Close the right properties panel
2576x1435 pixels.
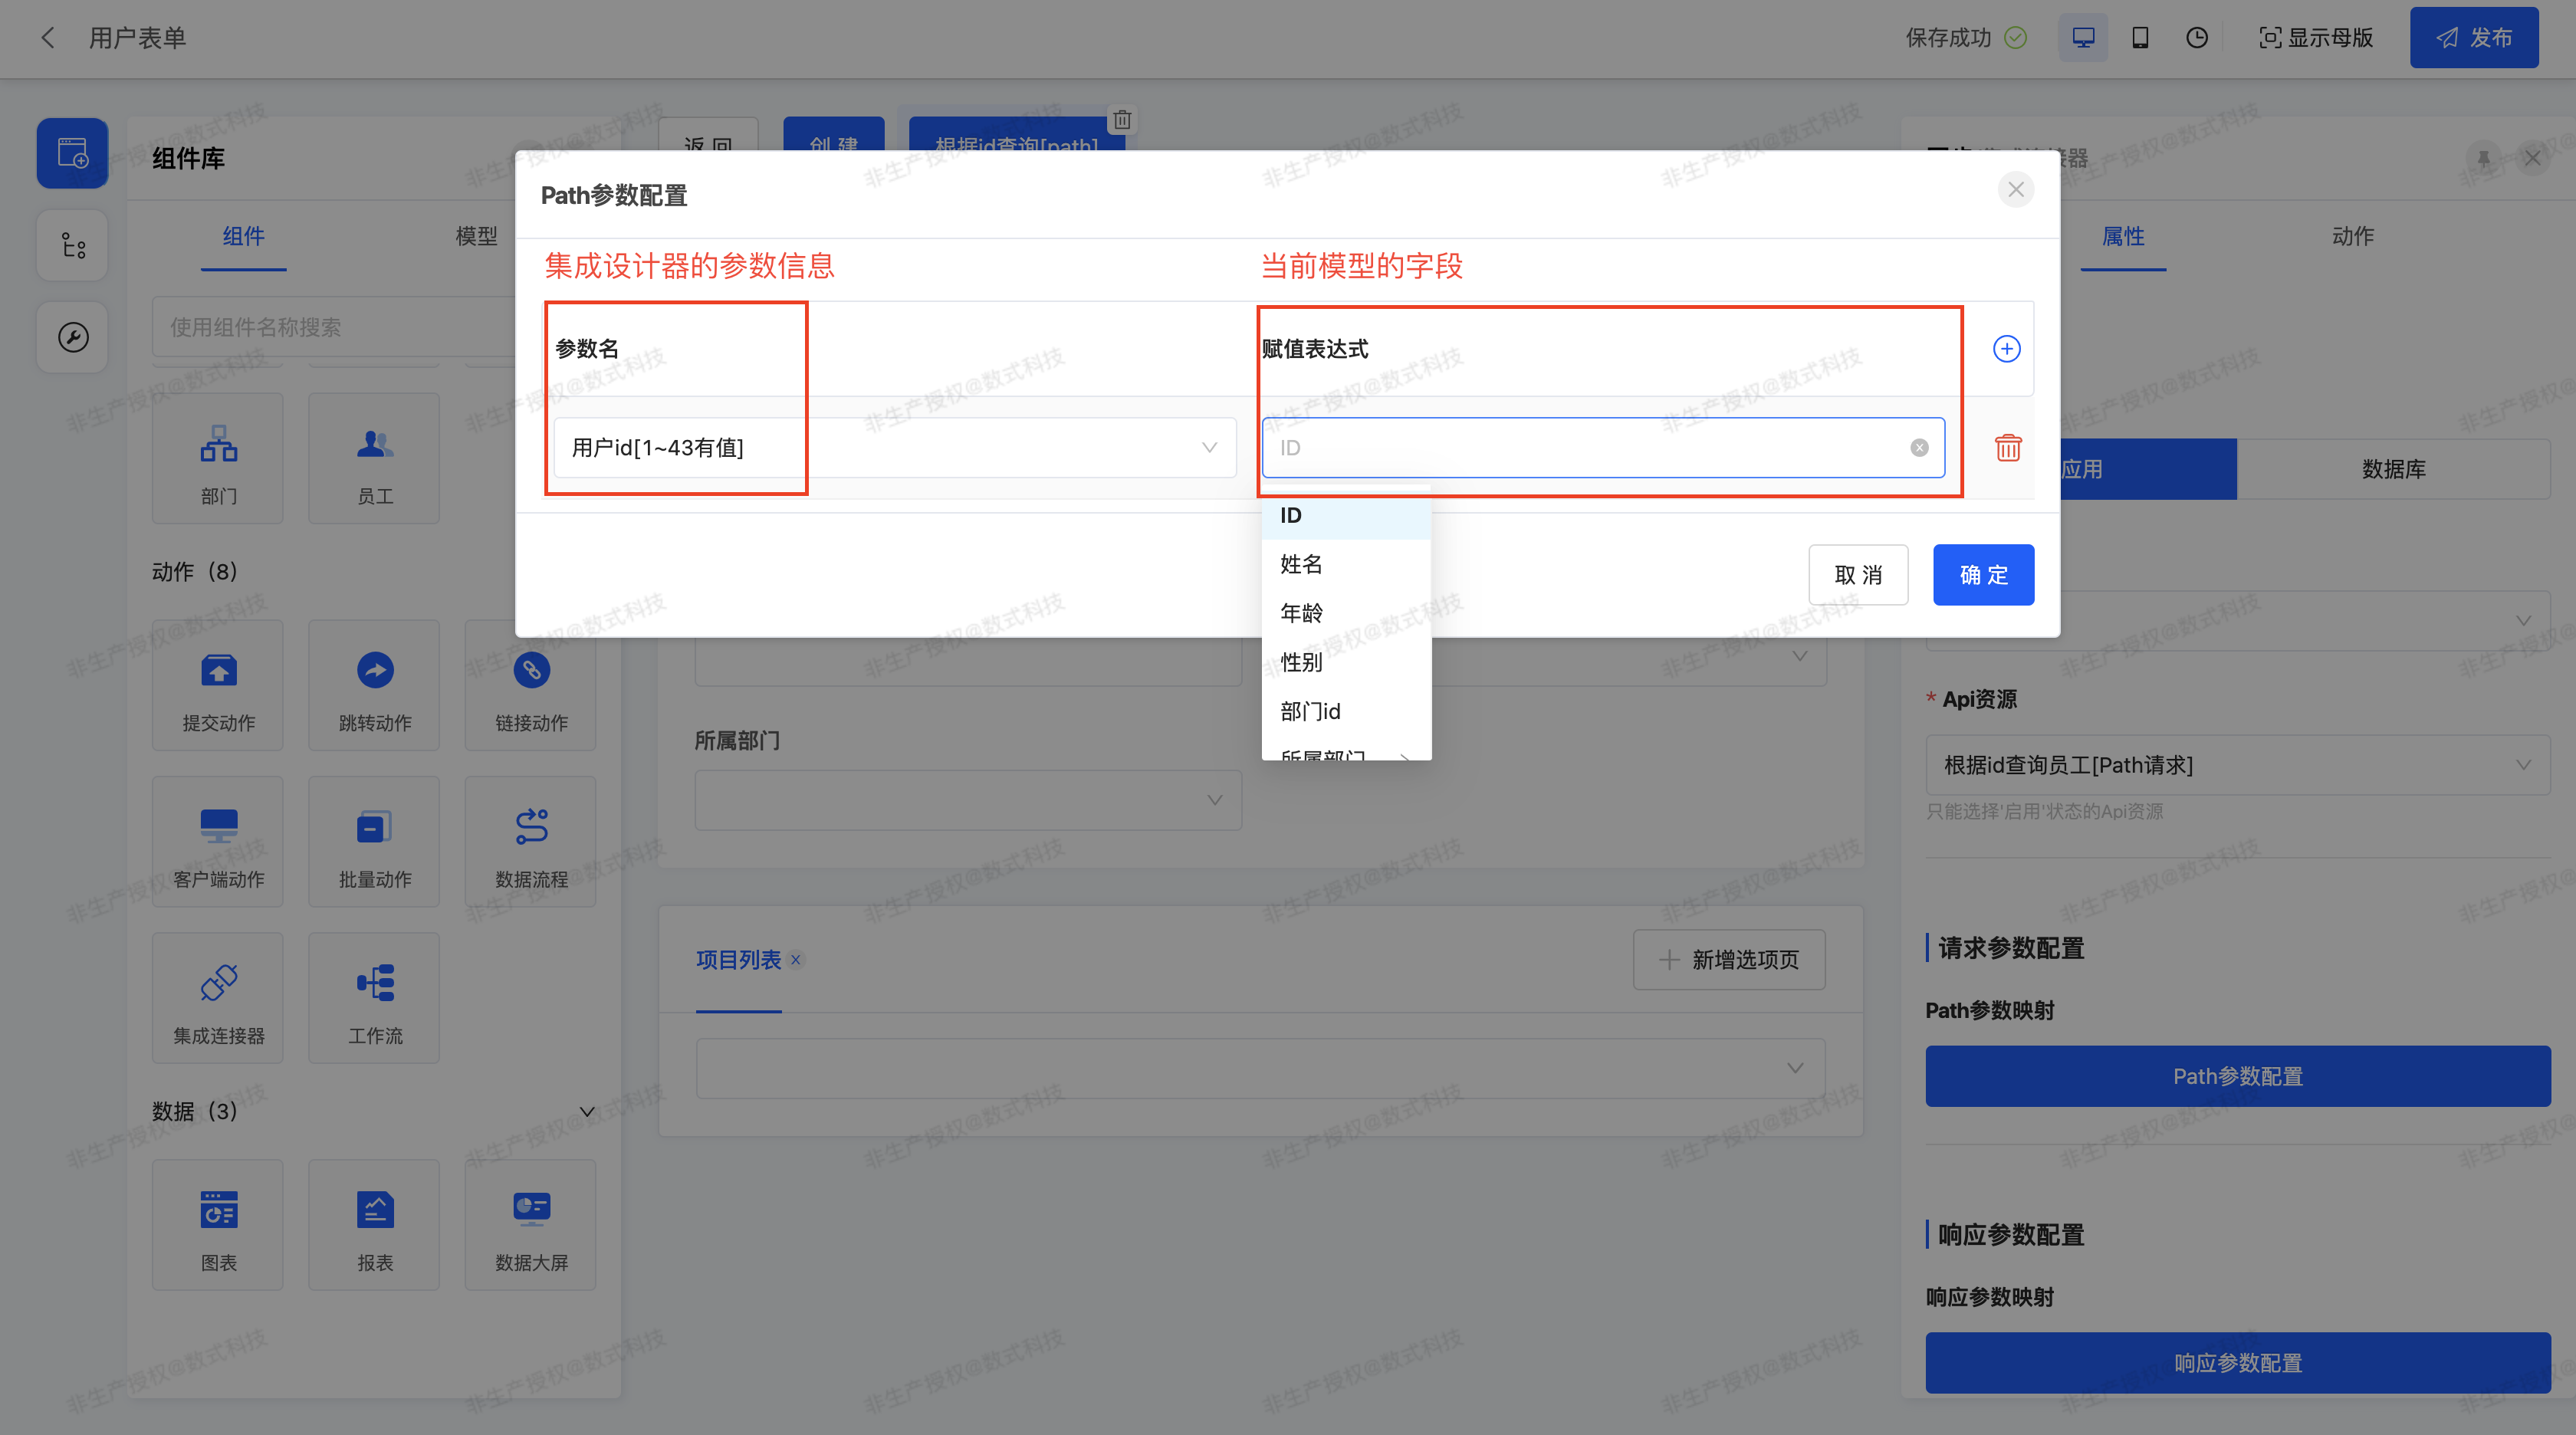2533,158
